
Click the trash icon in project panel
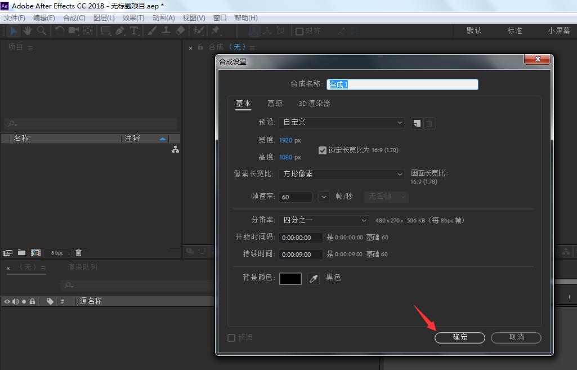click(79, 253)
